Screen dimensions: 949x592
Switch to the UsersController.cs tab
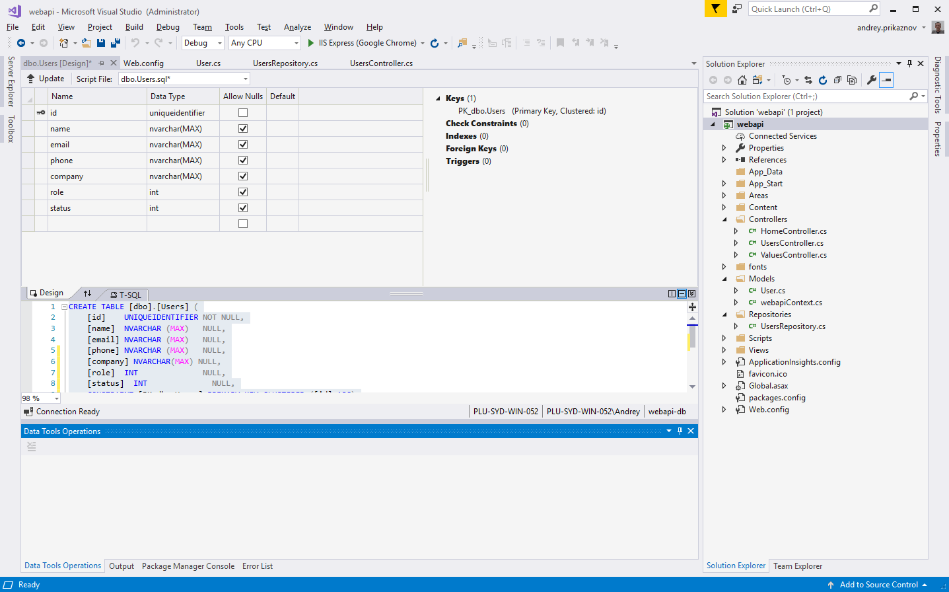coord(381,63)
